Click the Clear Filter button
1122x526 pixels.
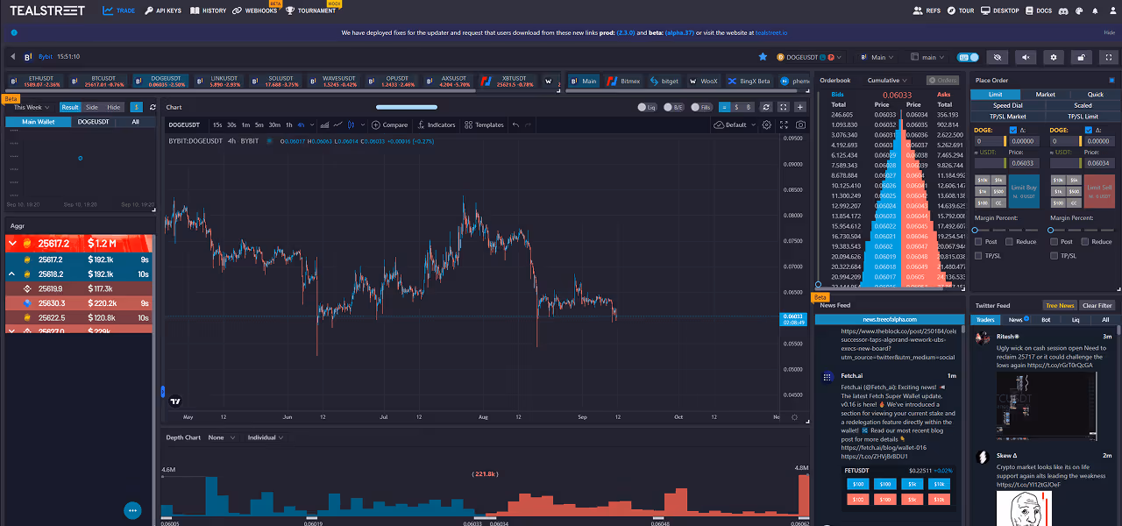click(1097, 305)
